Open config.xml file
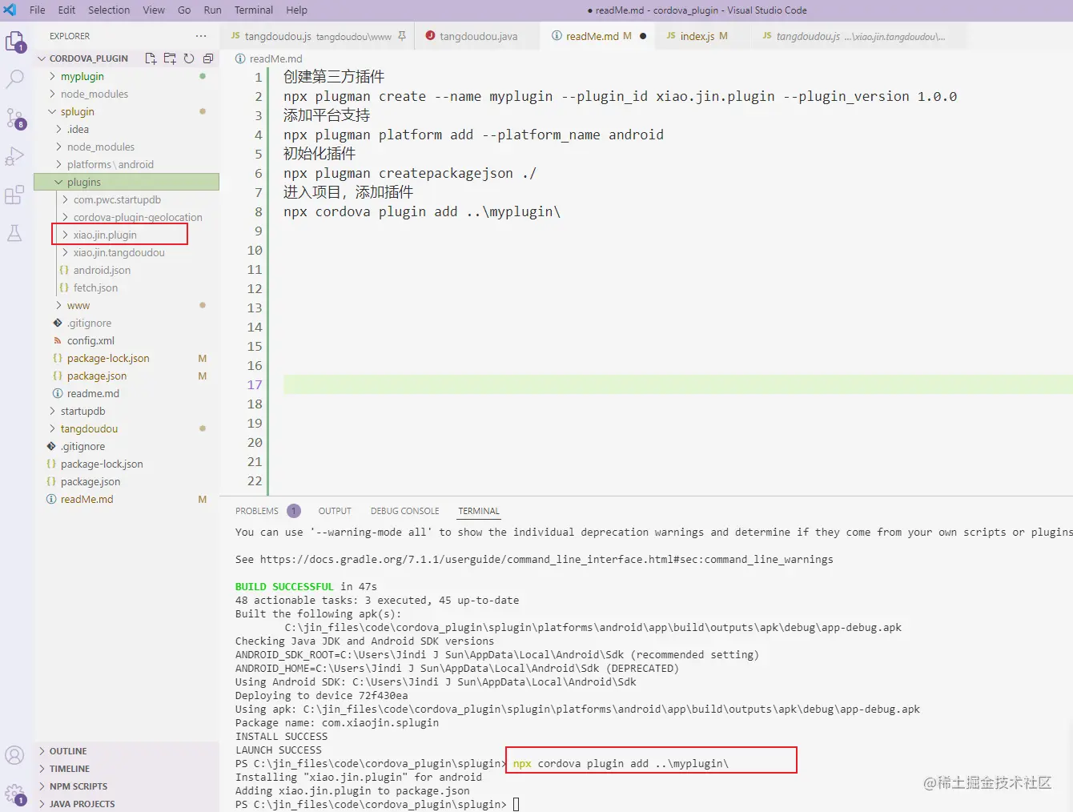This screenshot has width=1073, height=812. (127, 340)
